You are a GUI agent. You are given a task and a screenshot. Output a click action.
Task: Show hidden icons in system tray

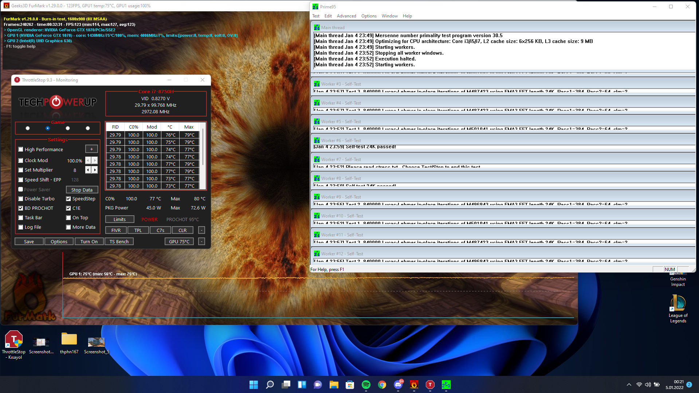(629, 385)
